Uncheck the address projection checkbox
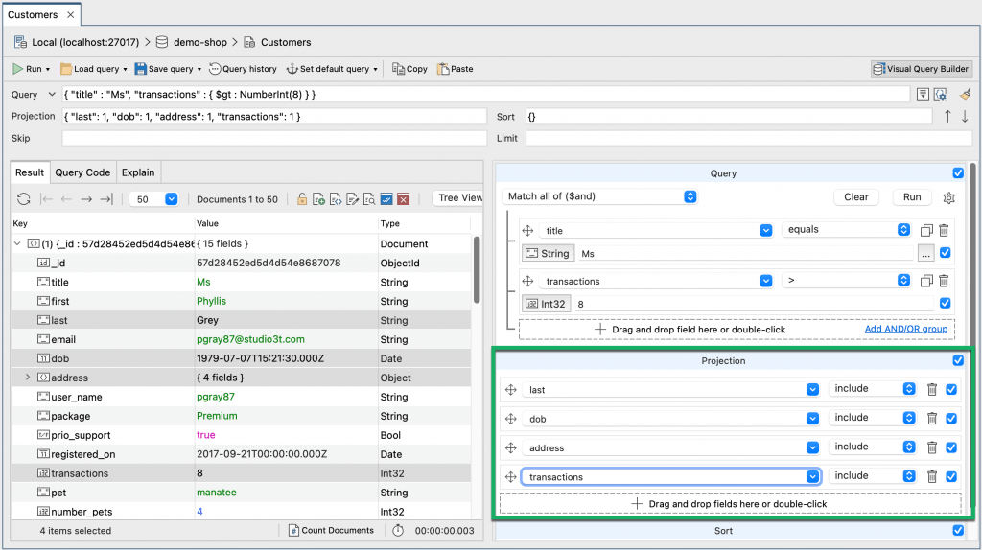Screen dimensions: 982x550 tap(951, 447)
